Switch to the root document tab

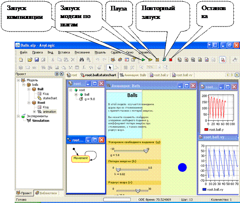pyautogui.click(x=72, y=75)
